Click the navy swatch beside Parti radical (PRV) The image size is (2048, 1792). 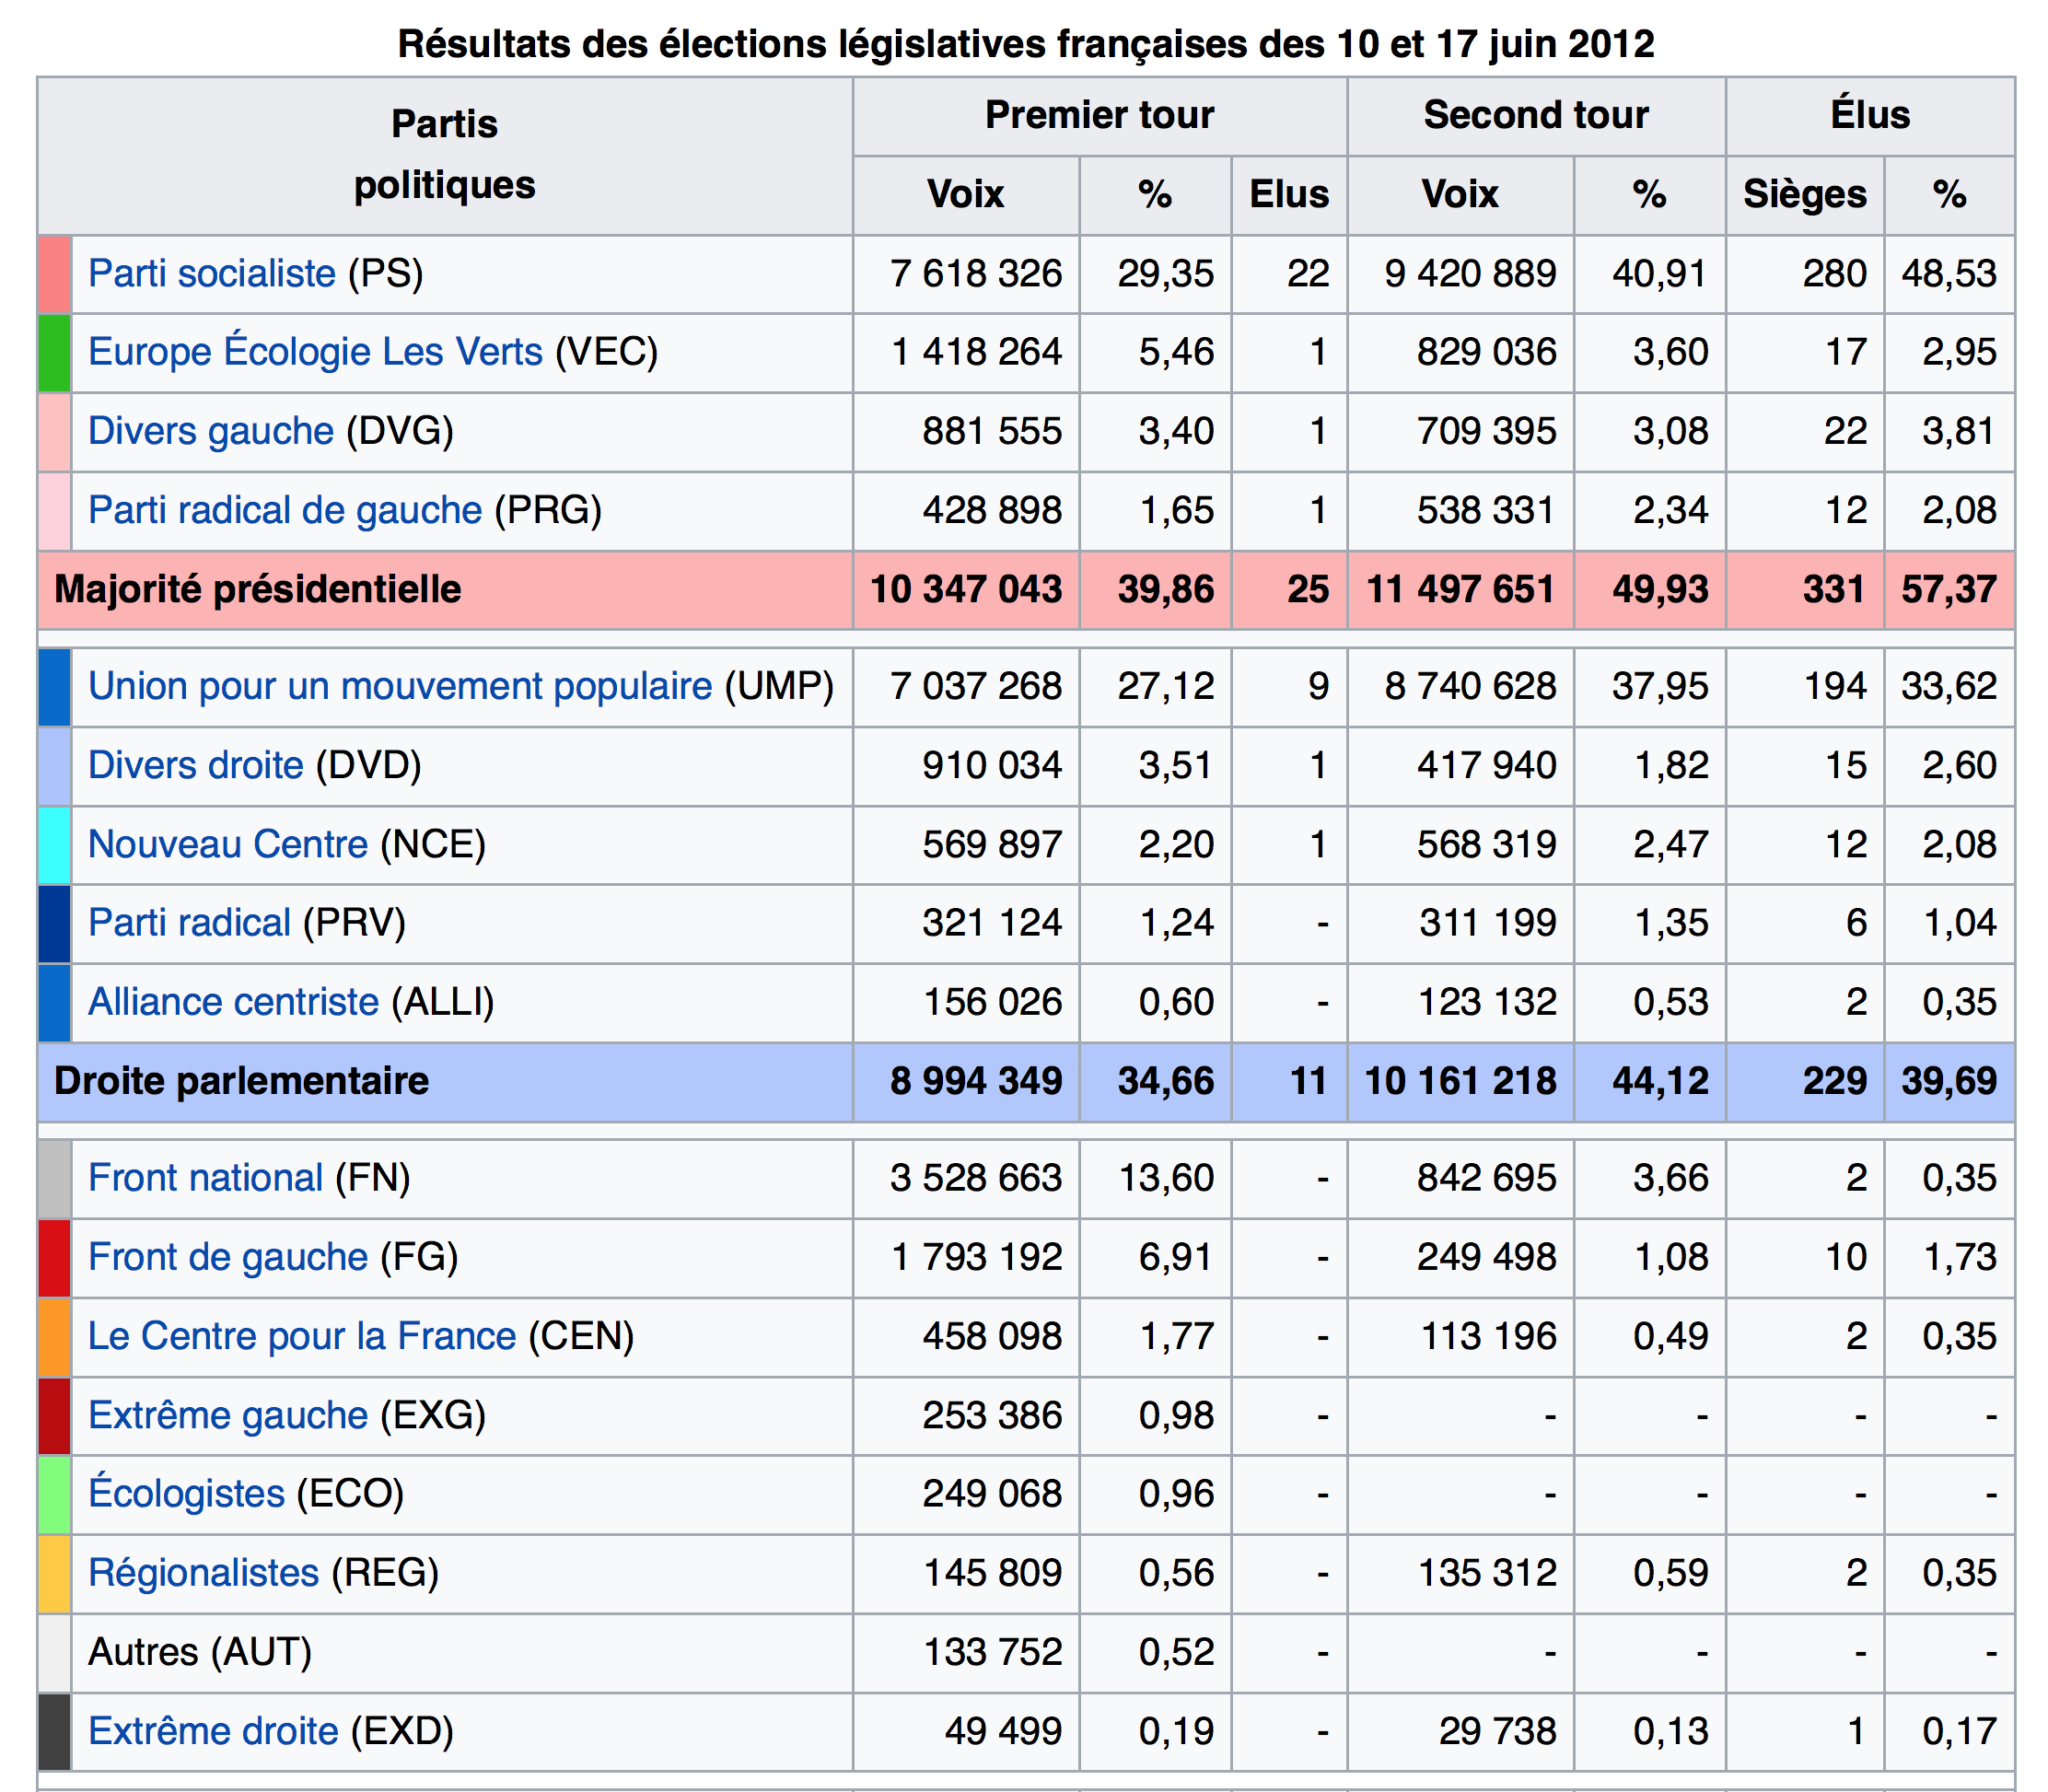[x=55, y=924]
